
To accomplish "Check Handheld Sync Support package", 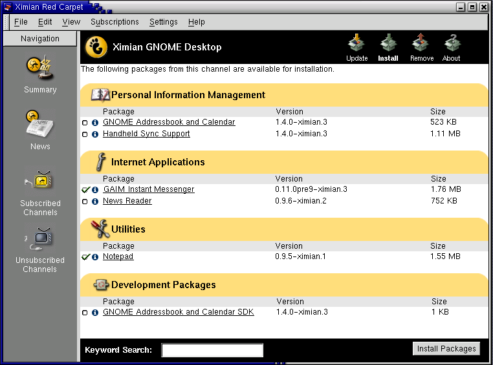I will pyautogui.click(x=85, y=134).
